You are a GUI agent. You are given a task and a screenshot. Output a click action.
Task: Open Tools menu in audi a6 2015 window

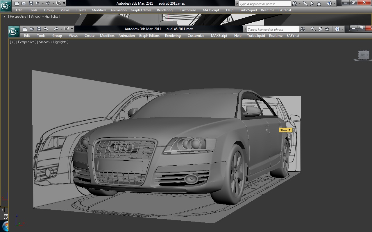tap(33, 10)
